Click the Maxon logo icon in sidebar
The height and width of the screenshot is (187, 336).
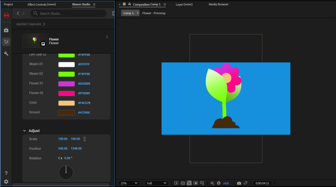(x=6, y=16)
